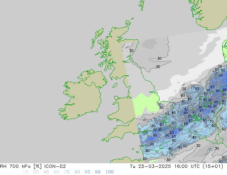The image size is (227, 175).
Task: Select legend value 99
Action: (x=98, y=172)
